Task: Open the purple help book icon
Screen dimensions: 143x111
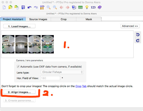Action: [100, 7]
